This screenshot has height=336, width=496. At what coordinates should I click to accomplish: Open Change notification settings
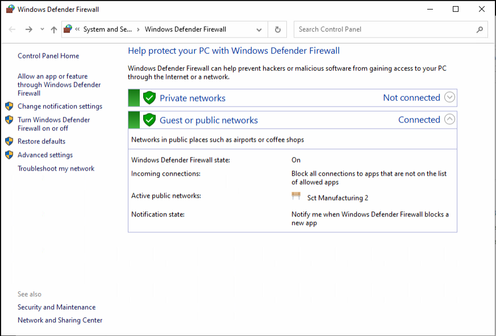60,107
